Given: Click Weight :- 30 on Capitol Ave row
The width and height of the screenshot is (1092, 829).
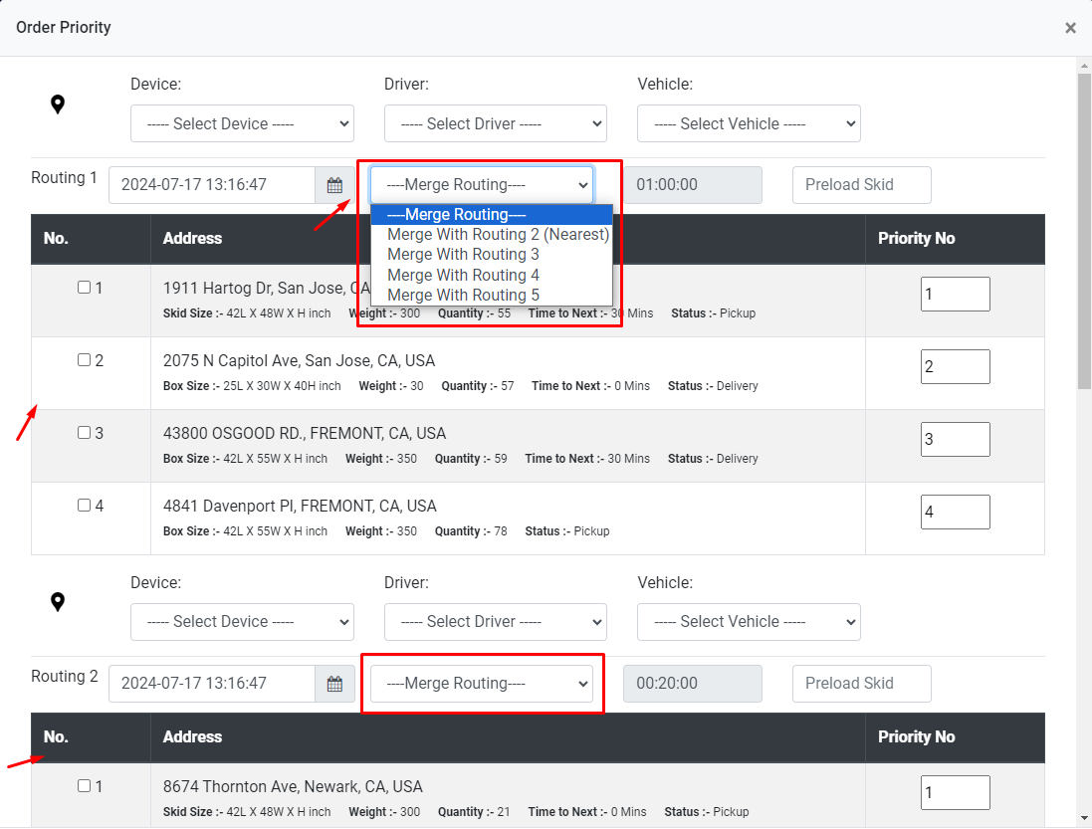Looking at the screenshot, I should [390, 385].
